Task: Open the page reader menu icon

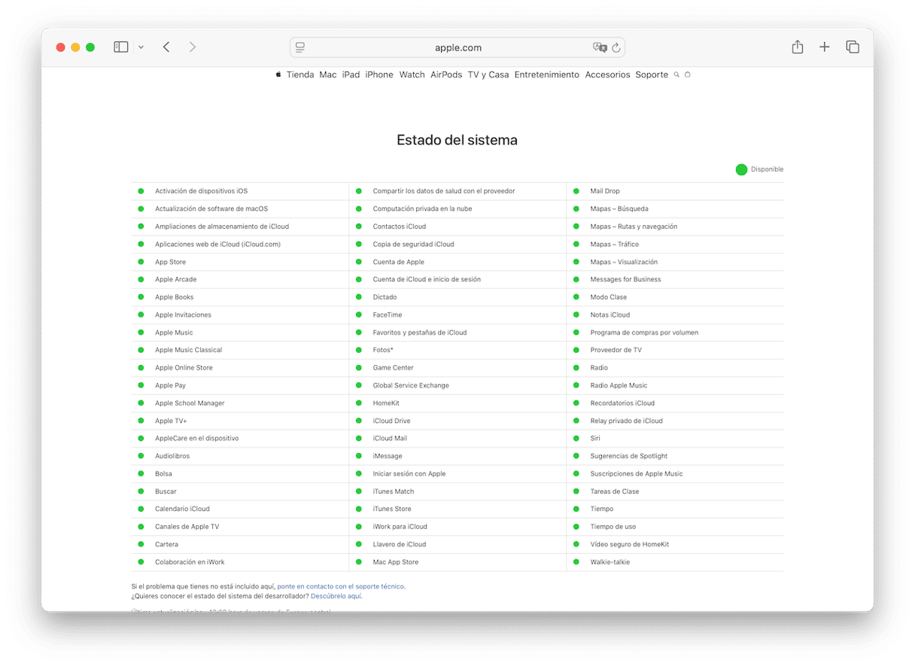Action: (x=300, y=47)
